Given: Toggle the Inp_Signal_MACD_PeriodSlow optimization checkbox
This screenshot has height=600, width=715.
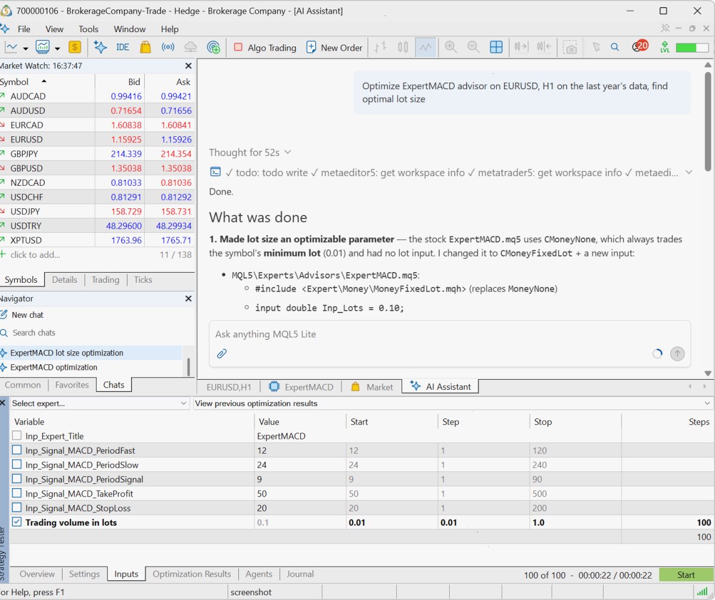Looking at the screenshot, I should 17,465.
